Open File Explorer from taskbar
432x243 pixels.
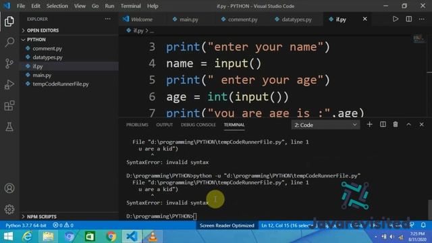pyautogui.click(x=48, y=236)
